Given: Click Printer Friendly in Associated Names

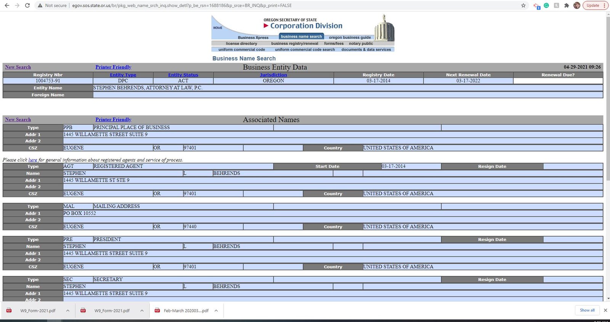Looking at the screenshot, I should (113, 120).
